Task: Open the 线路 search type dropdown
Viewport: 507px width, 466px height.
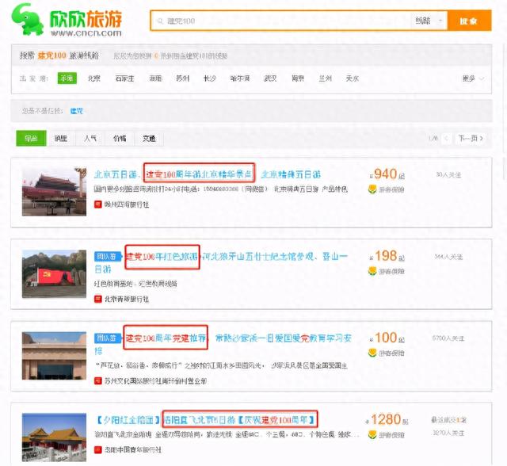Action: [429, 21]
